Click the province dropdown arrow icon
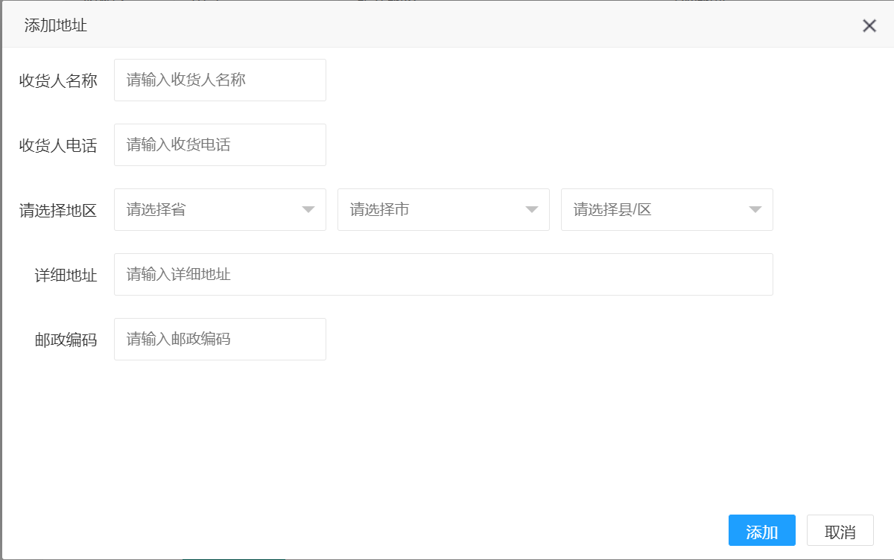Image resolution: width=894 pixels, height=560 pixels. (308, 210)
